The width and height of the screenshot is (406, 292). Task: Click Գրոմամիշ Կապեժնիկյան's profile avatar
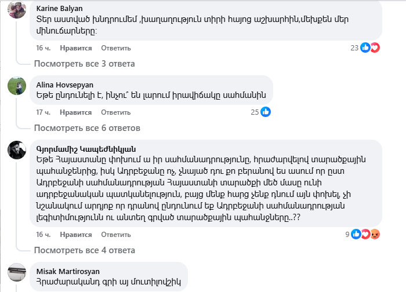pos(16,150)
